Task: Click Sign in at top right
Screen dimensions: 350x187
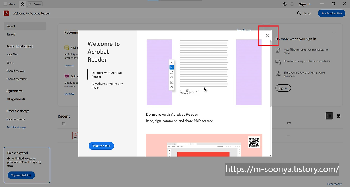Action: tap(305, 4)
